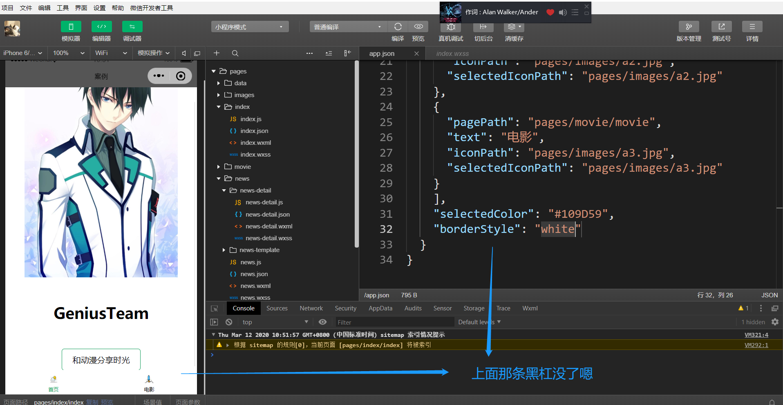Expand the data folder

click(x=219, y=83)
